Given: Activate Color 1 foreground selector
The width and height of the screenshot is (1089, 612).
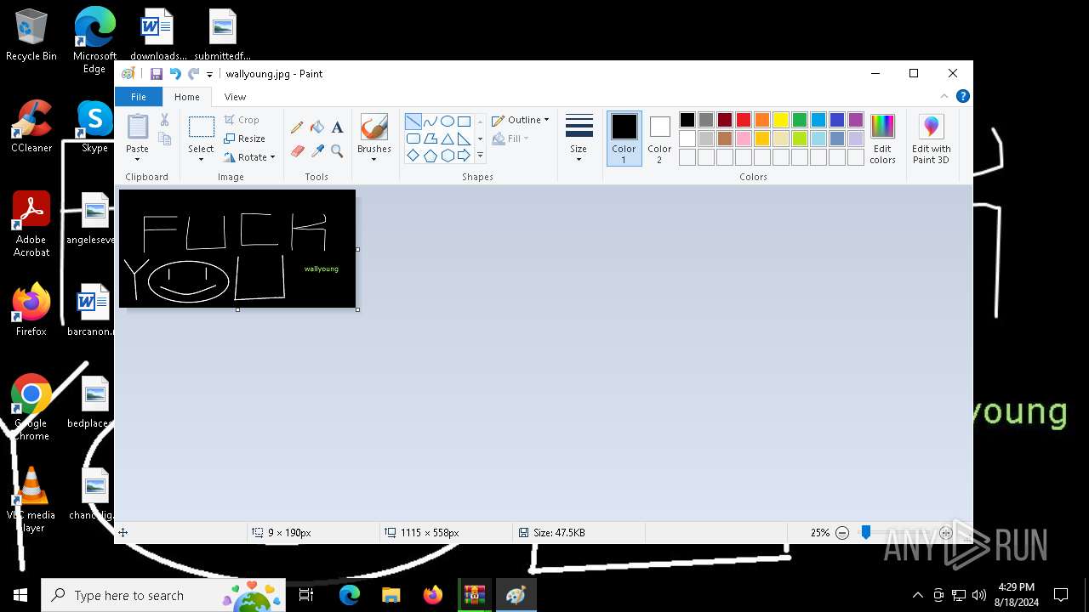Looking at the screenshot, I should click(624, 139).
